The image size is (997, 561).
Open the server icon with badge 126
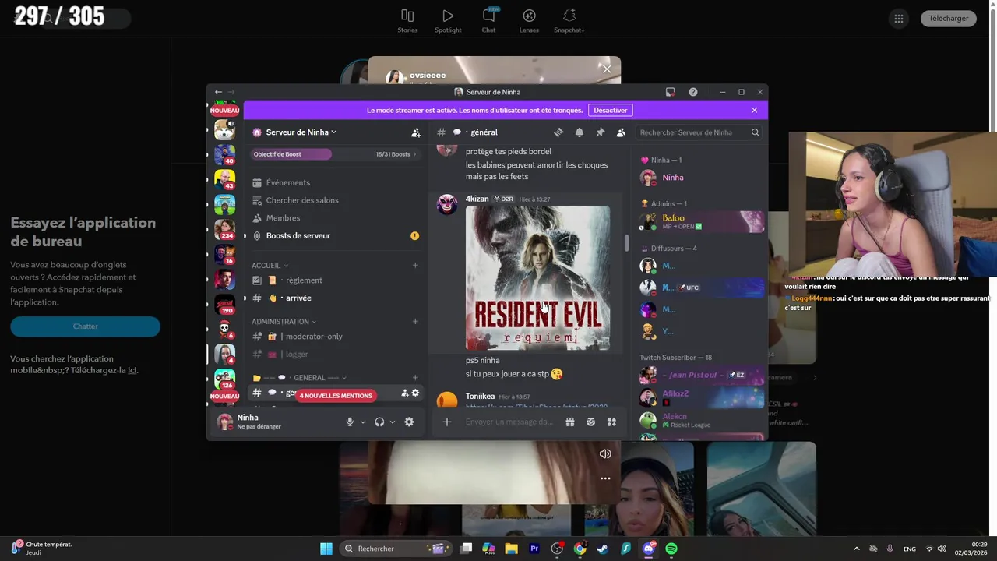(x=224, y=379)
